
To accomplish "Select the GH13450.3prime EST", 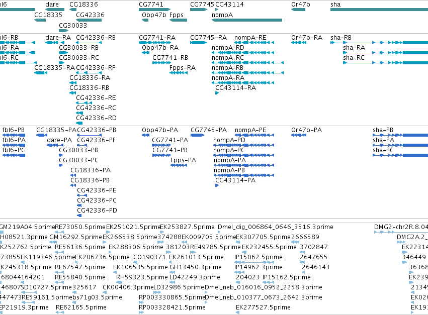I will [172, 272].
